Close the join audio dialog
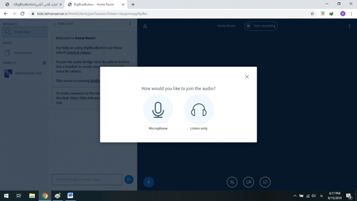Screen dimensions: 357x201 [247, 77]
